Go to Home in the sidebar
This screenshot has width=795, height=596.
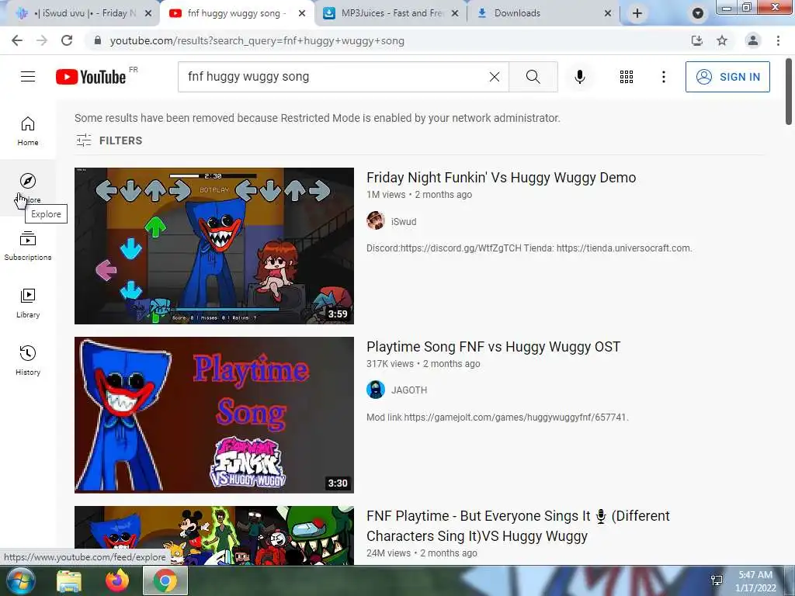(x=28, y=130)
